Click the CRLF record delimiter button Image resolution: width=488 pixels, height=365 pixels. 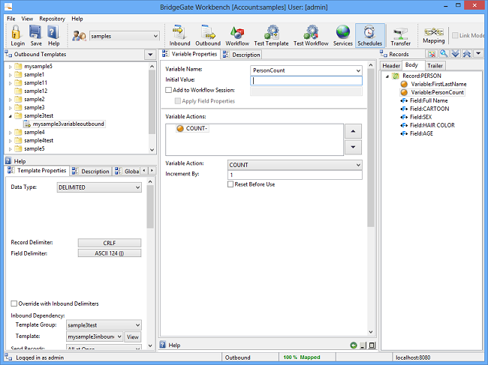110,243
